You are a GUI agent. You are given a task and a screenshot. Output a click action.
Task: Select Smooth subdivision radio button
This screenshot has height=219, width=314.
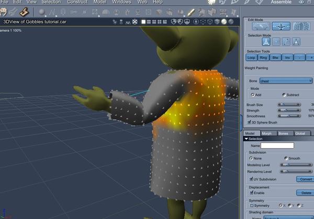click(286, 158)
